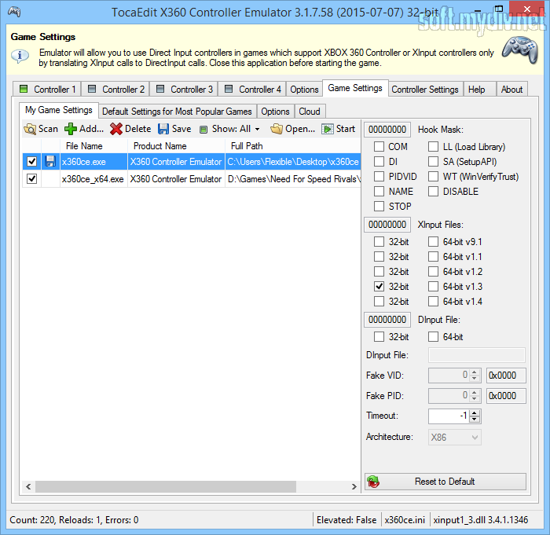Viewport: 550px width, 535px height.
Task: Select the x360ce_x64.exe file name
Action: pyautogui.click(x=93, y=179)
